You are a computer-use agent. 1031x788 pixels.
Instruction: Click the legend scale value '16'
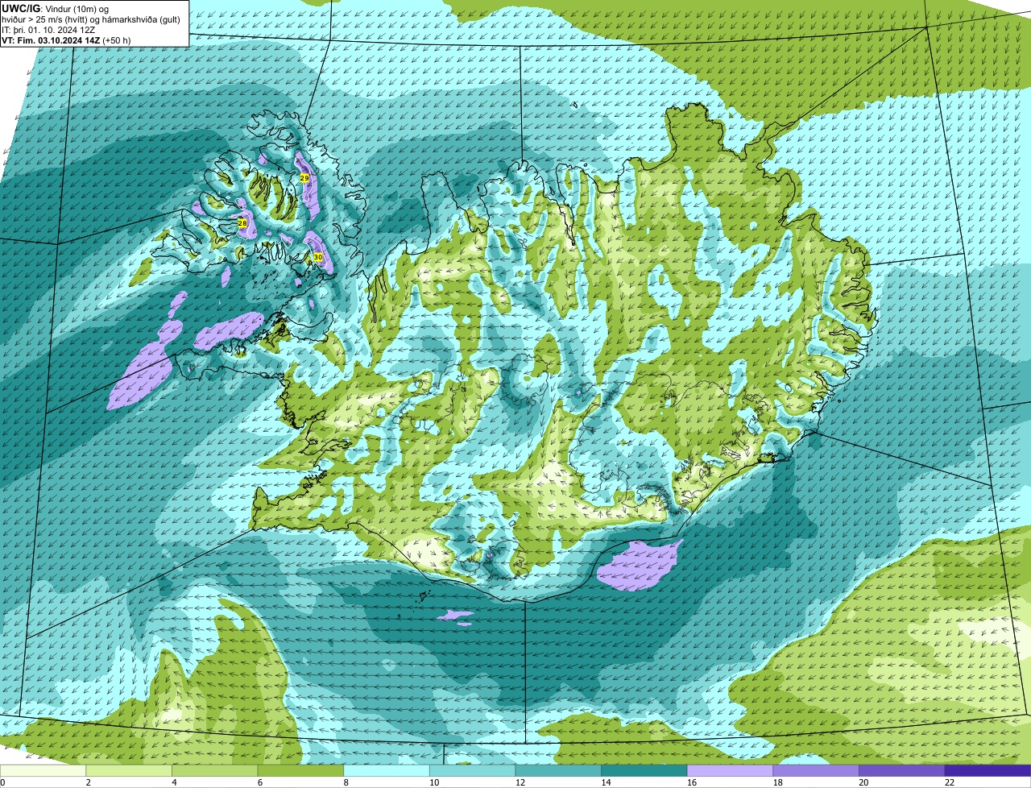pyautogui.click(x=692, y=782)
